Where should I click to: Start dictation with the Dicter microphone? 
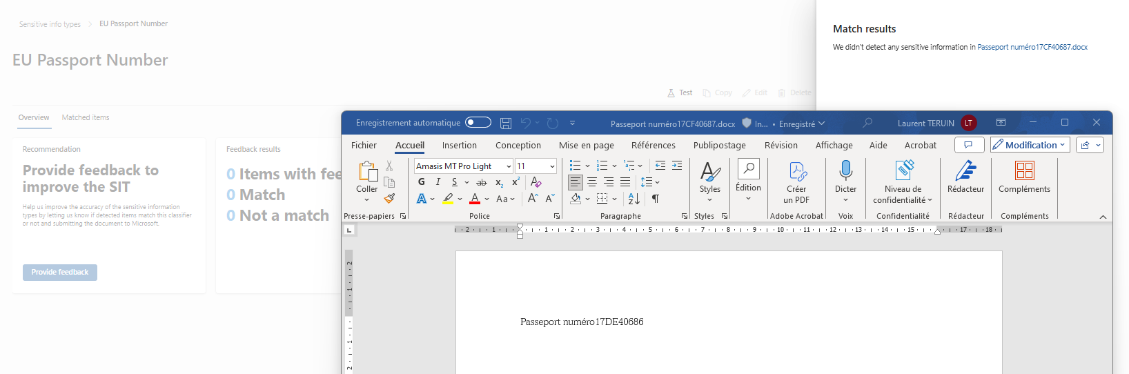845,171
